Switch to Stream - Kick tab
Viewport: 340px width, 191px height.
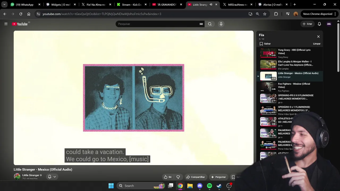pyautogui.click(x=131, y=5)
